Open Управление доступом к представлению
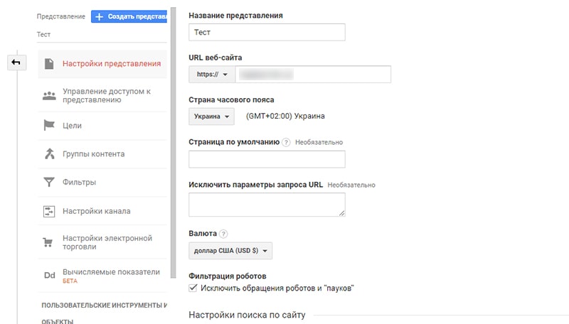This screenshot has height=324, width=569. (102, 96)
